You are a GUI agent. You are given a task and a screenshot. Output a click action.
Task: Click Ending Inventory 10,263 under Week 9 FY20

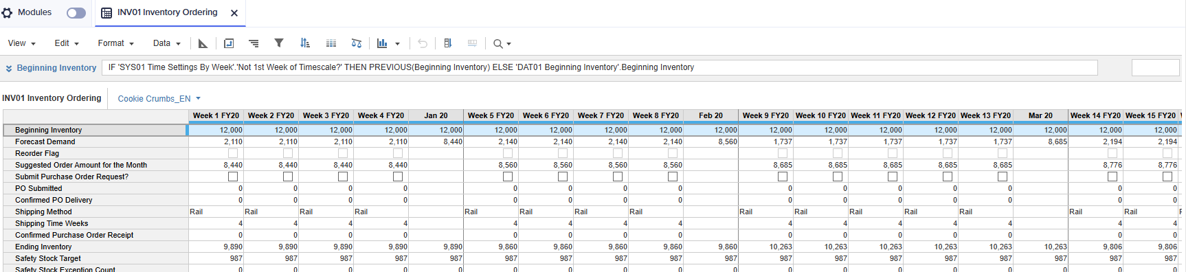[x=765, y=247]
